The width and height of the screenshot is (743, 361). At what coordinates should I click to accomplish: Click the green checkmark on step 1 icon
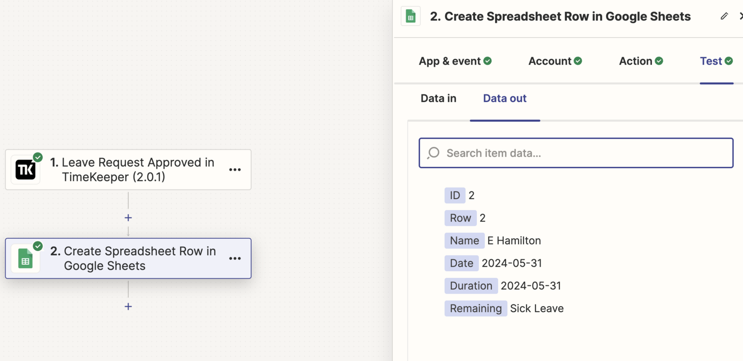coord(38,157)
